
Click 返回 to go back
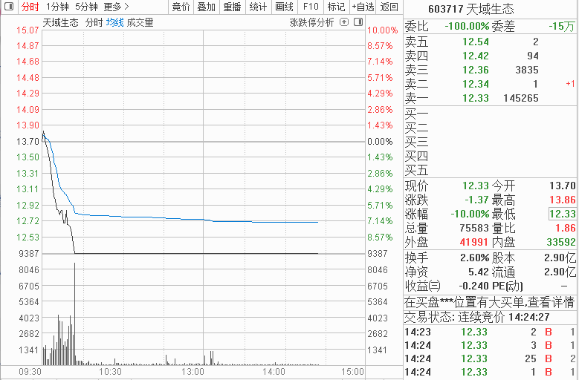point(389,7)
